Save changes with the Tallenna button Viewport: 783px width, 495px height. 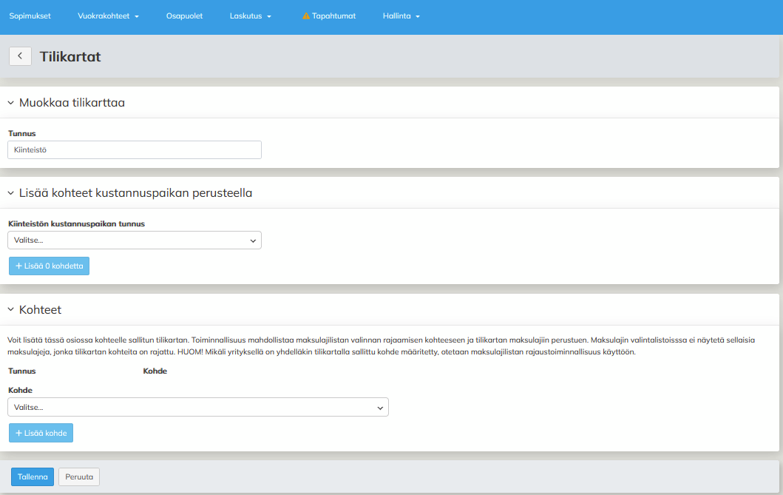point(33,477)
